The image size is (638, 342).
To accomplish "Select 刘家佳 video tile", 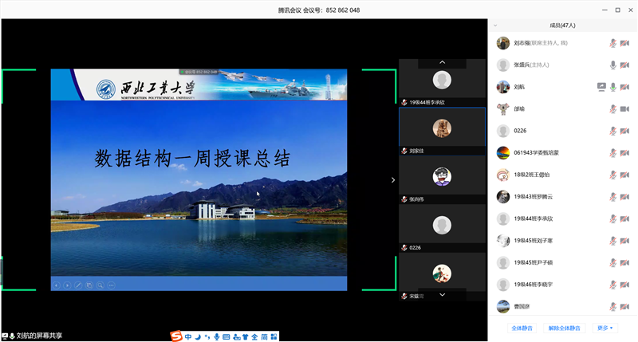I will point(443,132).
